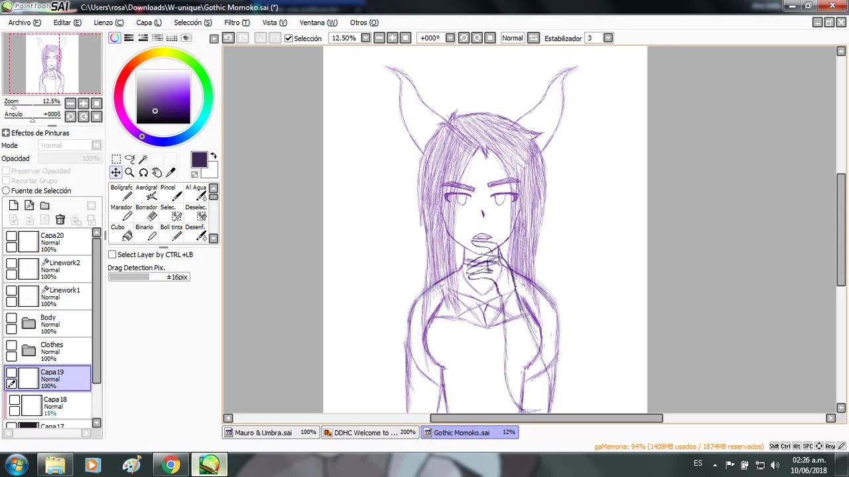849x477 pixels.
Task: Select the lasso selection tool
Action: pos(129,159)
